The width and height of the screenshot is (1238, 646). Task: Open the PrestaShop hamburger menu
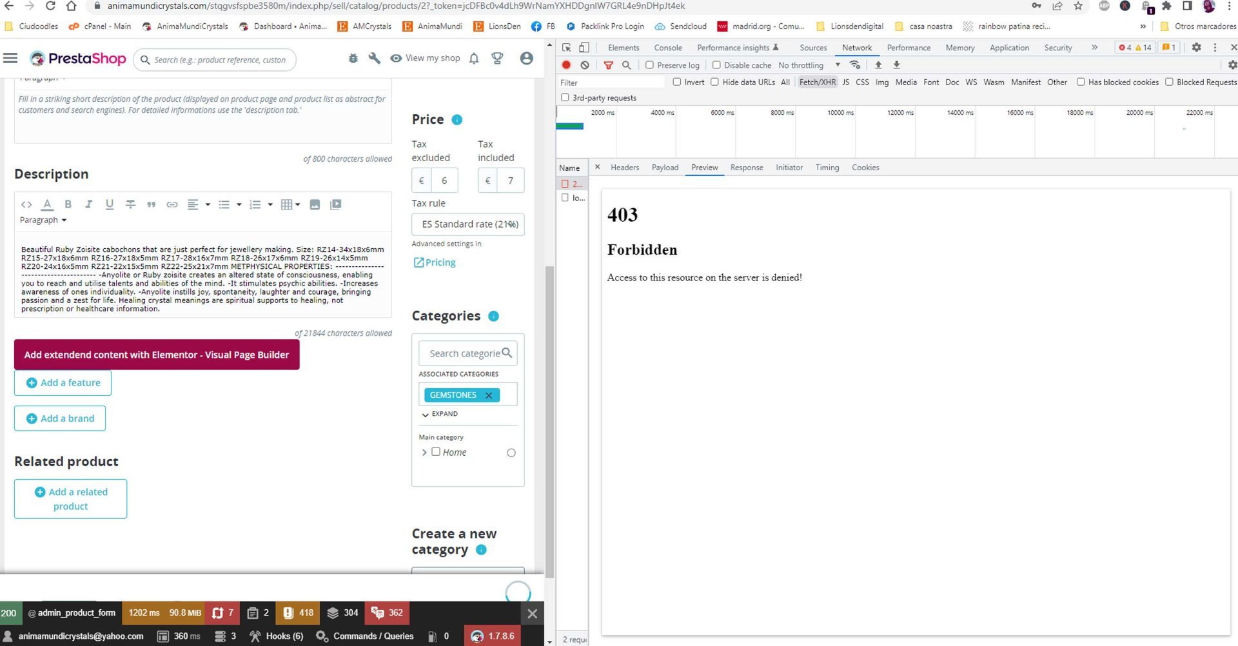point(10,58)
